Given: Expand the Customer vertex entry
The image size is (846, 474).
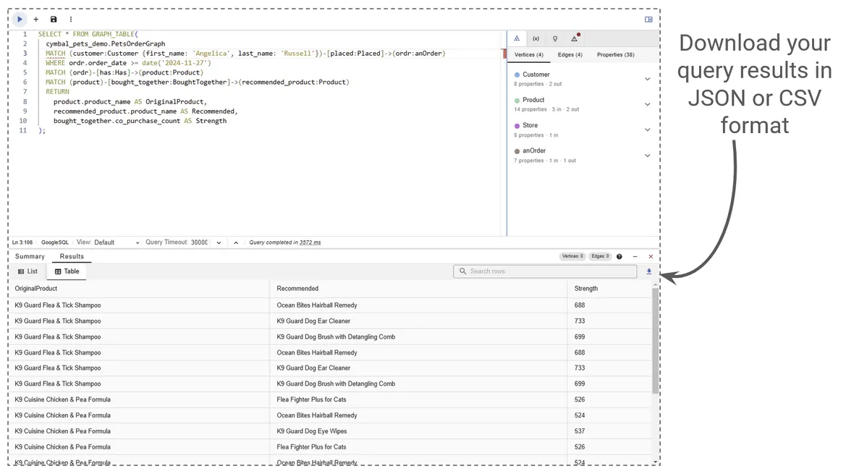Looking at the screenshot, I should coord(648,79).
